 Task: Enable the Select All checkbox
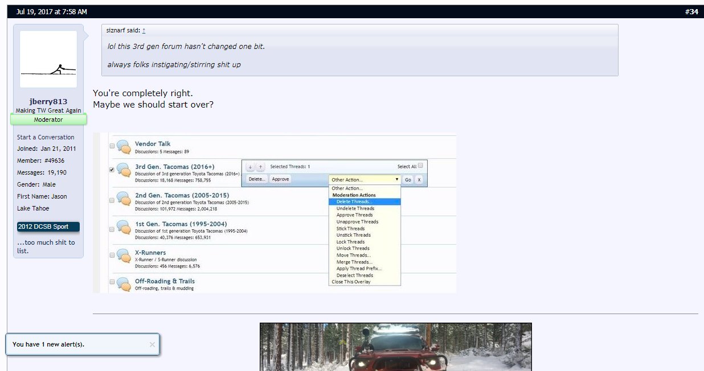pos(420,166)
